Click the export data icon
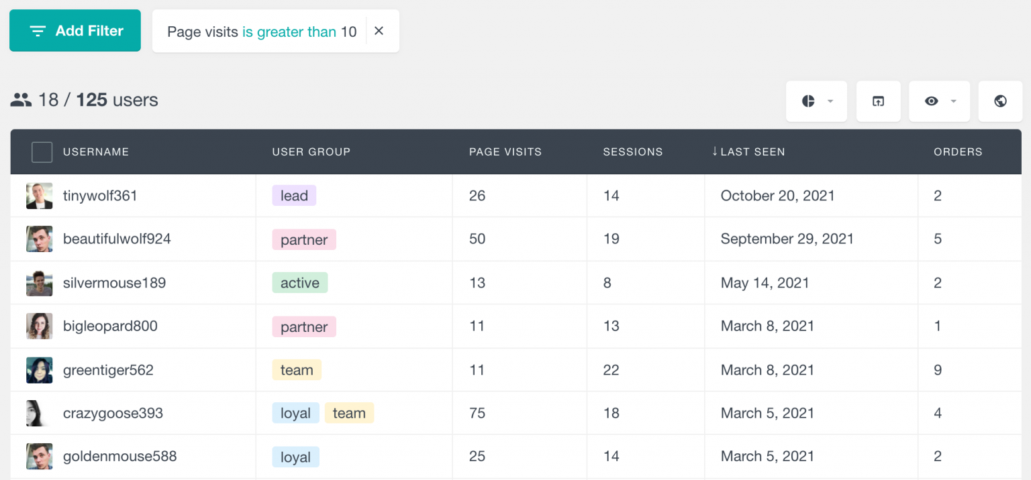1031x480 pixels. pyautogui.click(x=878, y=101)
